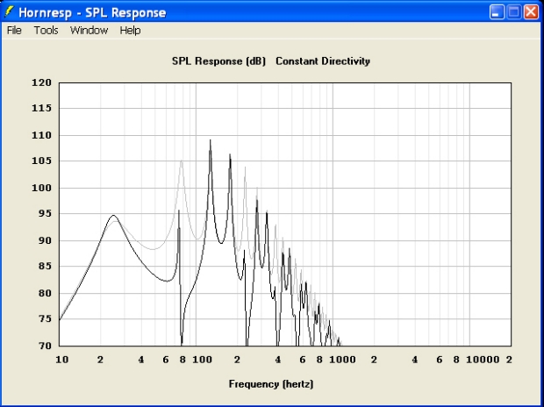This screenshot has height=407, width=544.
Task: Click the 10 Hz x-axis label
Action: coord(62,360)
